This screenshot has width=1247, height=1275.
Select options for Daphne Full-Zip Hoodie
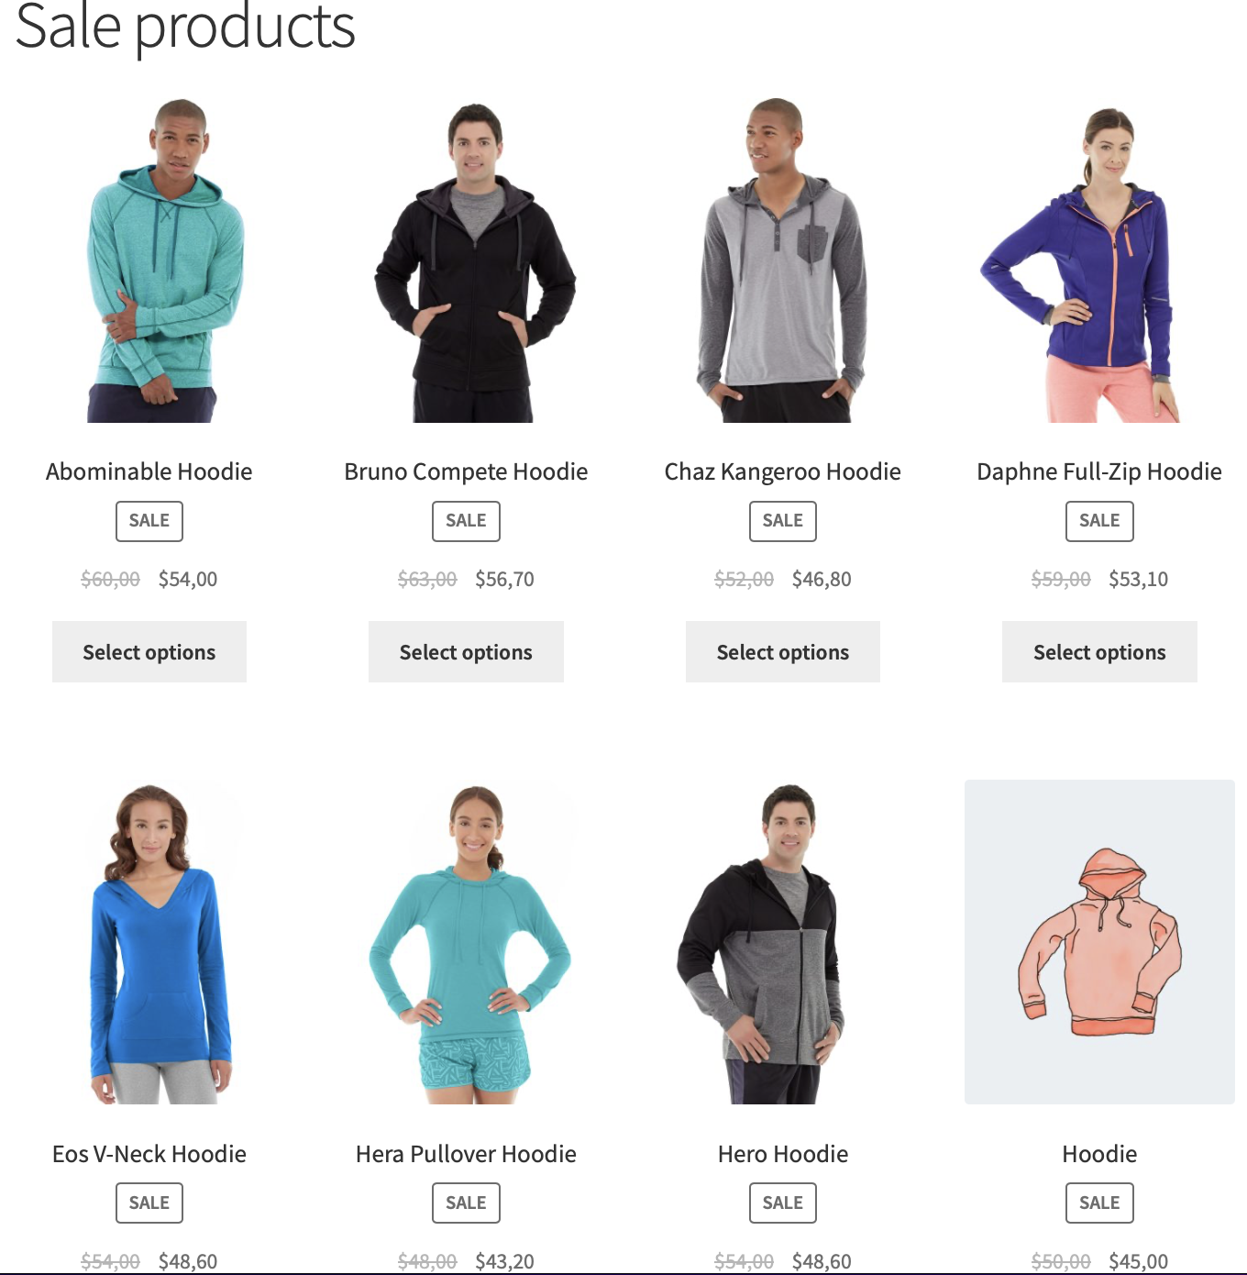1099,652
